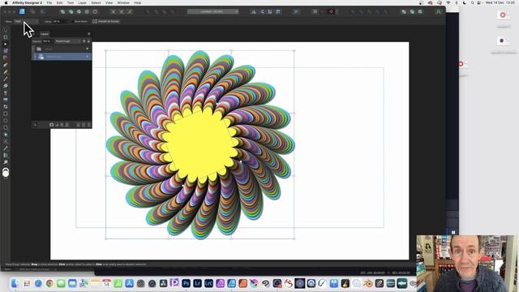This screenshot has height=292, width=519.
Task: Open Blender from the Dock
Action: 367,283
